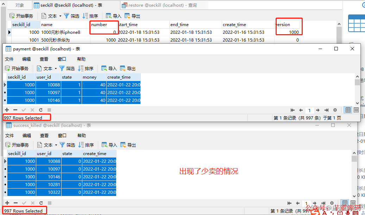Go to last page in payment window
This screenshot has width=365, height=215.
click(x=326, y=110)
